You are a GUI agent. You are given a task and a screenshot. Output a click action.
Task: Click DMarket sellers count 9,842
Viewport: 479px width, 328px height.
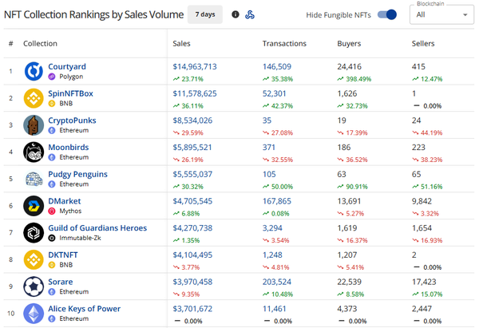[422, 201]
